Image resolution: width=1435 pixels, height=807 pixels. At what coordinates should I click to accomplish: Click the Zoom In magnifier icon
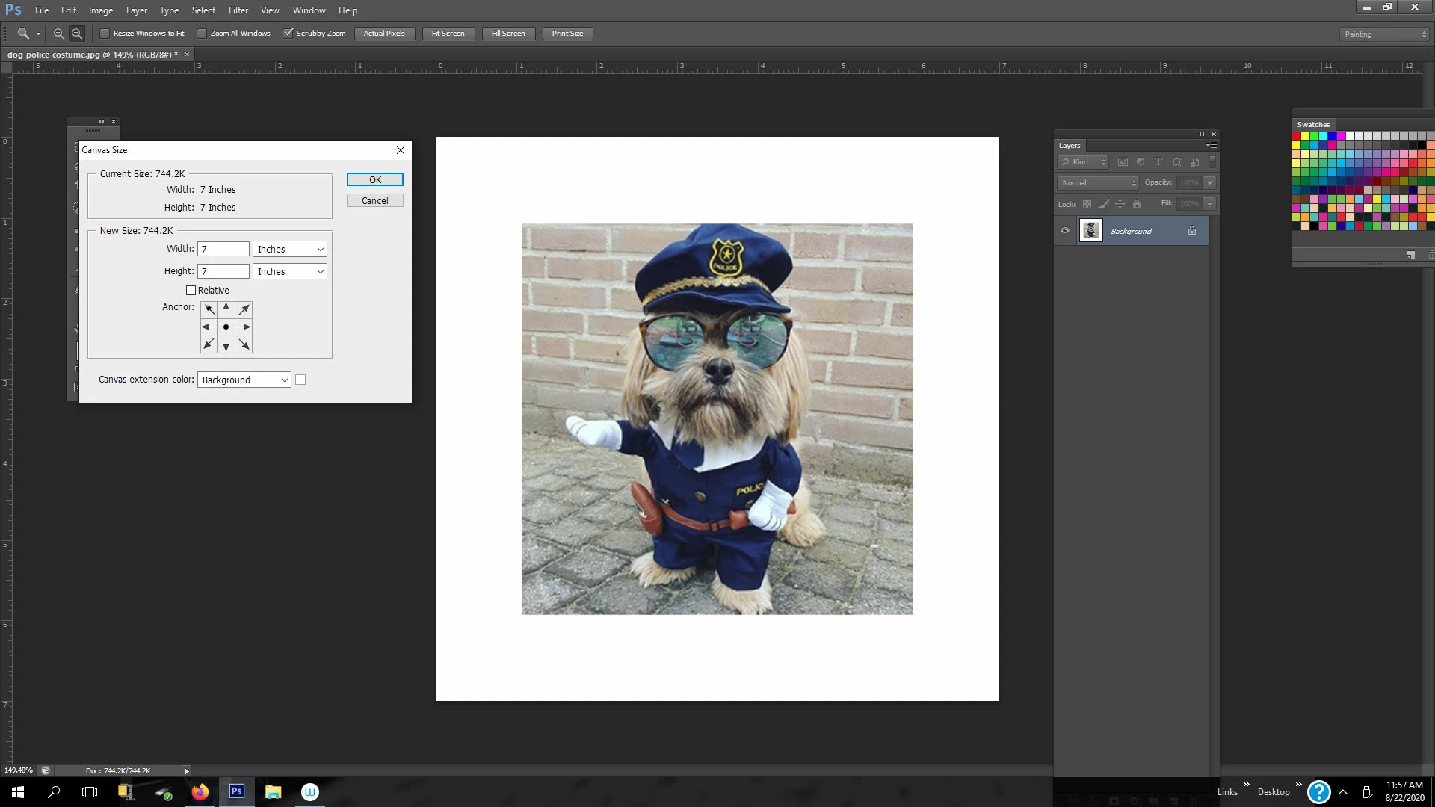coord(58,34)
